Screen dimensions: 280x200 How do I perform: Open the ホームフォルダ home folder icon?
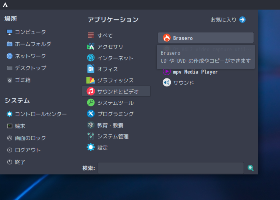(x=10, y=44)
